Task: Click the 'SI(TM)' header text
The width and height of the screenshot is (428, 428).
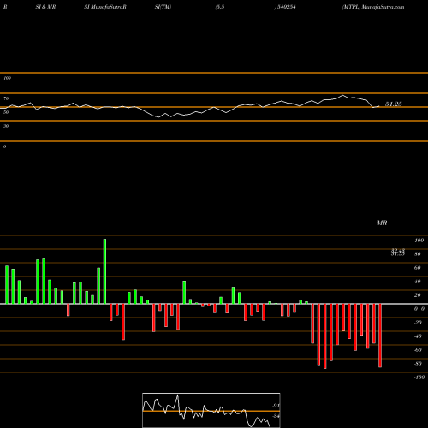Action: click(x=163, y=7)
